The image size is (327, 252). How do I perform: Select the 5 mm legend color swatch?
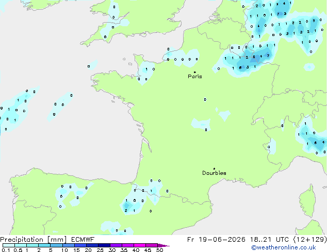tap(56, 245)
